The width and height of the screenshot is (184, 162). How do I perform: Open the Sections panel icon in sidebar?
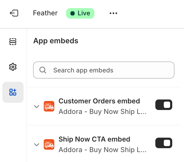tap(13, 41)
